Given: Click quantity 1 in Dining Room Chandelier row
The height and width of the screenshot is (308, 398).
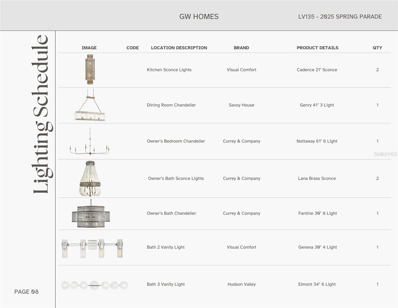Looking at the screenshot, I should (377, 105).
